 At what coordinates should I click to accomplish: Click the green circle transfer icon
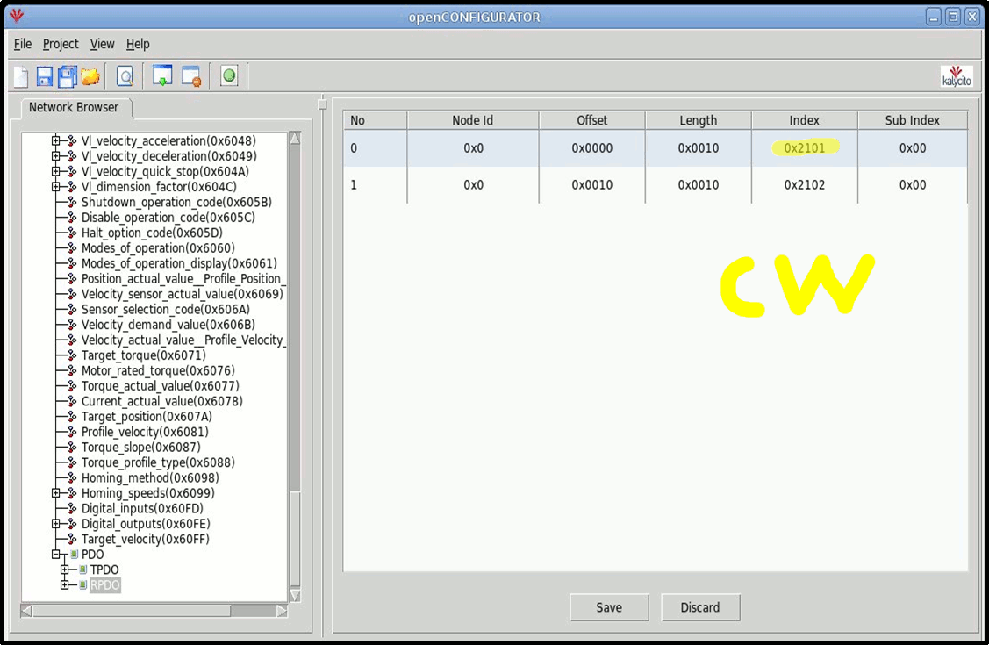(229, 76)
